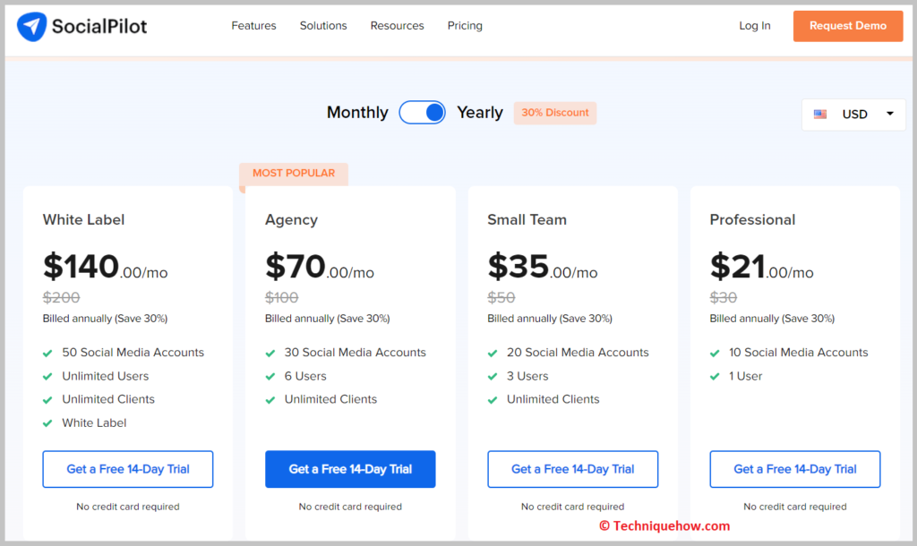This screenshot has width=917, height=546.
Task: Click the $21.00/mo price
Action: click(761, 267)
